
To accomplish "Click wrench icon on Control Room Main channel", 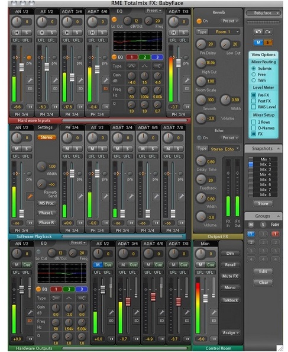I will click(x=214, y=312).
